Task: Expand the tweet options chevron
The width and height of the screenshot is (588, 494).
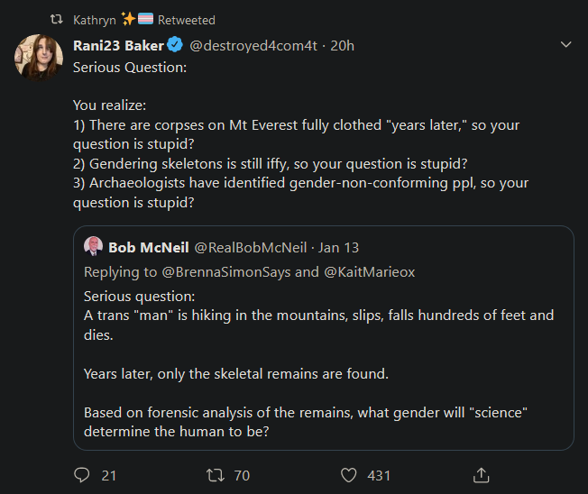Action: pos(565,44)
